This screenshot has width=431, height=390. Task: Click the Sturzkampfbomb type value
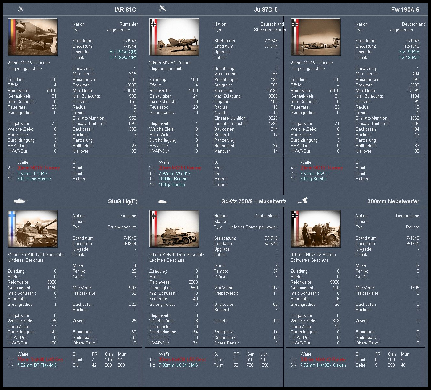[270, 30]
